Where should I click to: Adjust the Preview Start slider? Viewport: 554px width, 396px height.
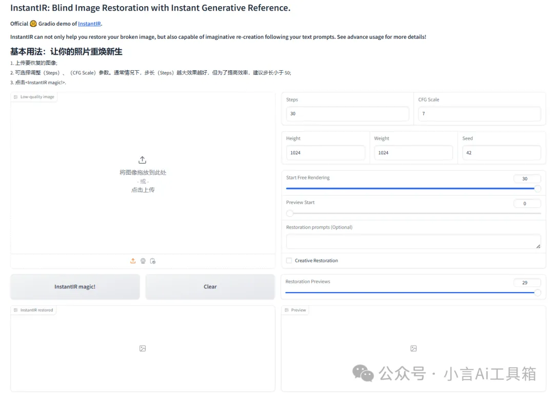pos(413,213)
